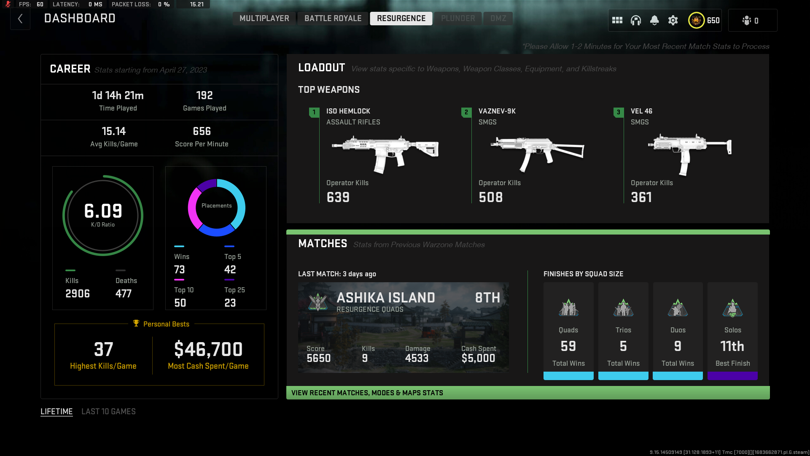Image resolution: width=810 pixels, height=456 pixels.
Task: Click the Quads squad size icon
Action: click(x=568, y=308)
